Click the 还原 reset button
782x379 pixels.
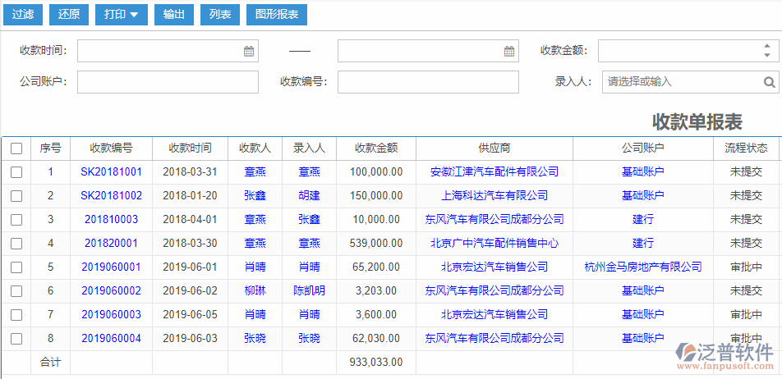[x=70, y=15]
